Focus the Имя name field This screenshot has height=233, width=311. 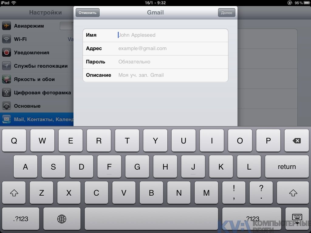point(155,35)
